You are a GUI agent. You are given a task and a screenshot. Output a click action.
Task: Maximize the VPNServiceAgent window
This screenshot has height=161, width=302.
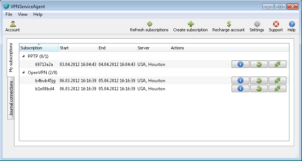pos(280,7)
